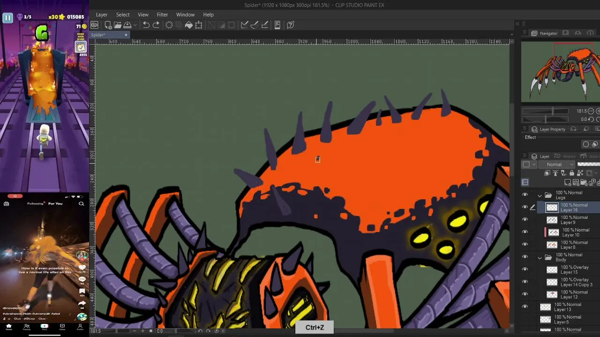
Task: Click the Border effect circle icon
Action: 586,144
